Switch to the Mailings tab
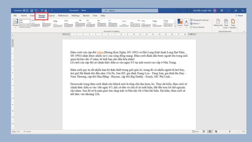This screenshot has width=252, height=142. point(76,15)
